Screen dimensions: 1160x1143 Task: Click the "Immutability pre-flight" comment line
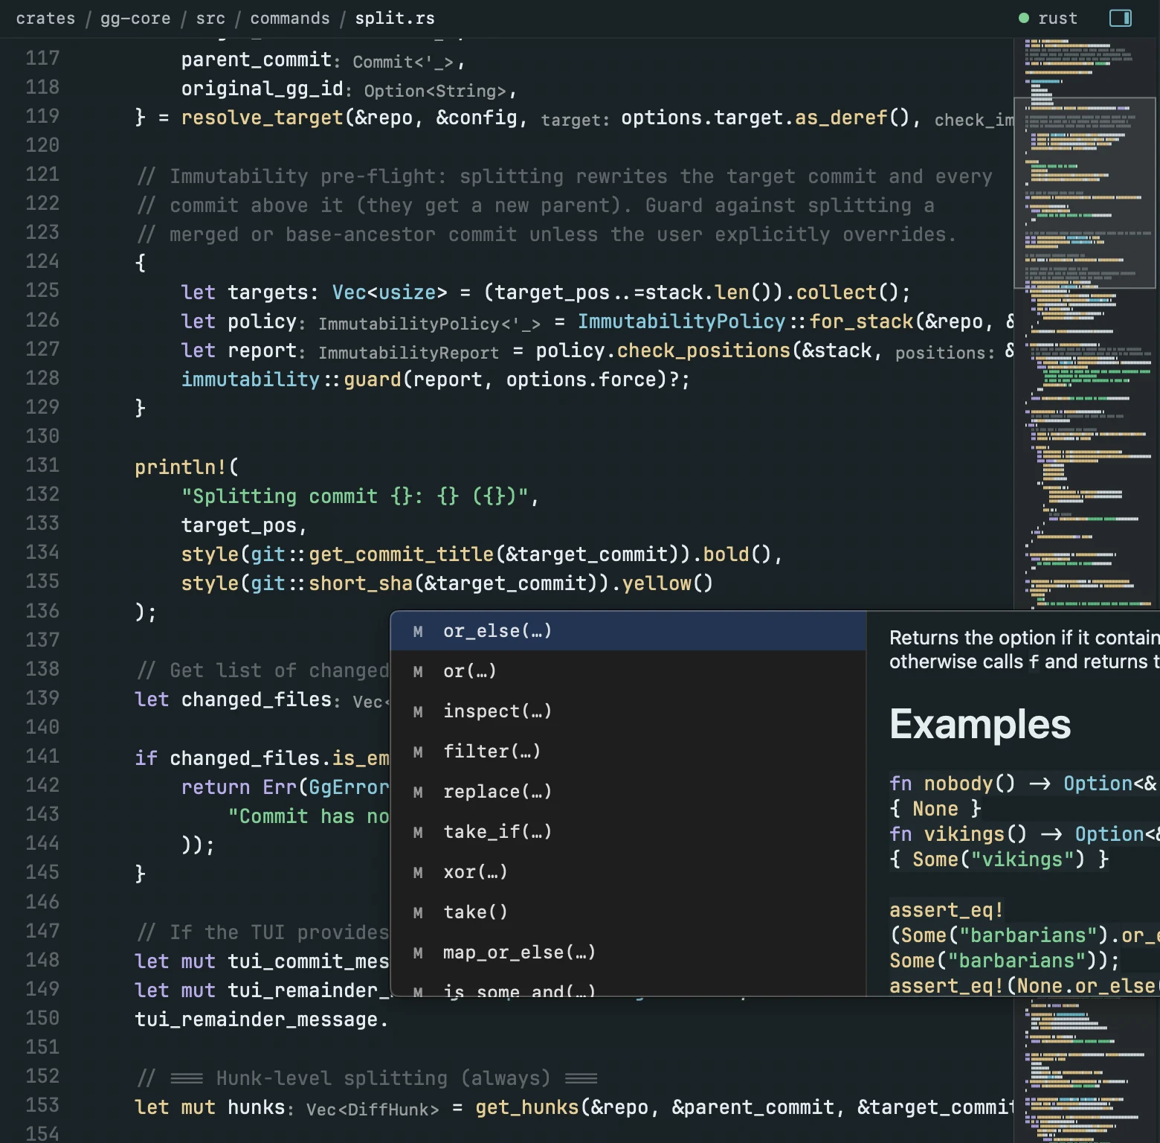[x=564, y=176]
